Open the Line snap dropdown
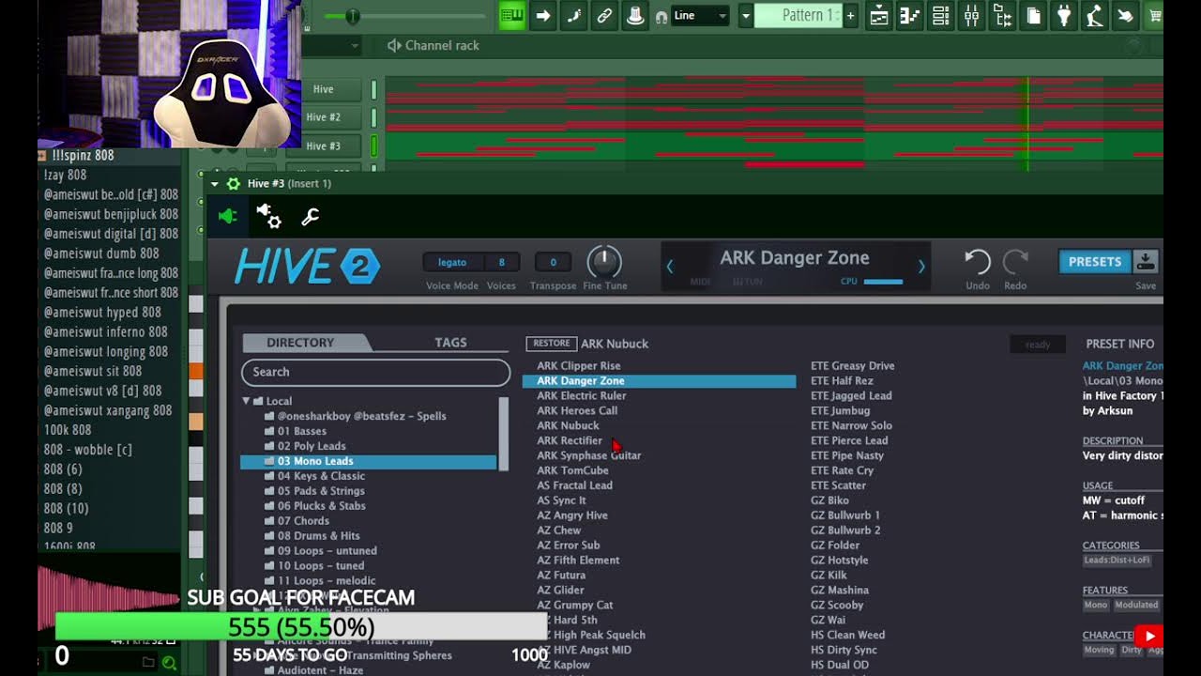Viewport: 1201px width, 676px height. point(700,15)
